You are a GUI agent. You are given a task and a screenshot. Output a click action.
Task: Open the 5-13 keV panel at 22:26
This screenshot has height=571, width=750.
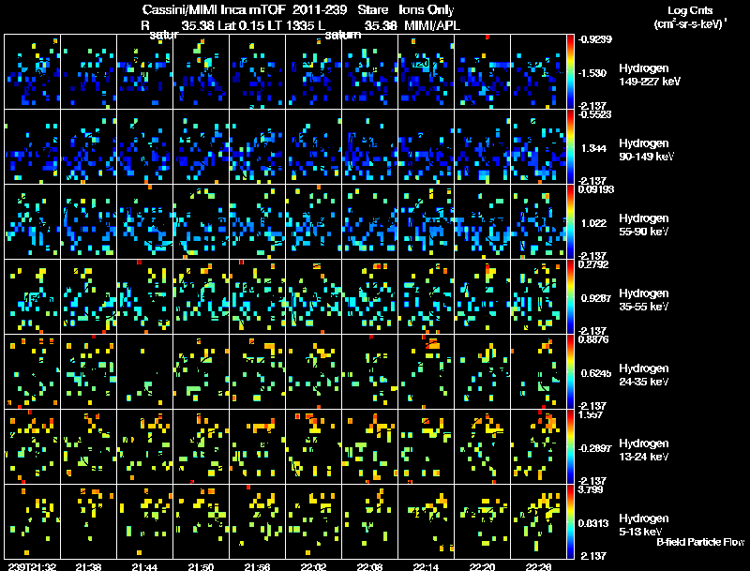point(538,522)
